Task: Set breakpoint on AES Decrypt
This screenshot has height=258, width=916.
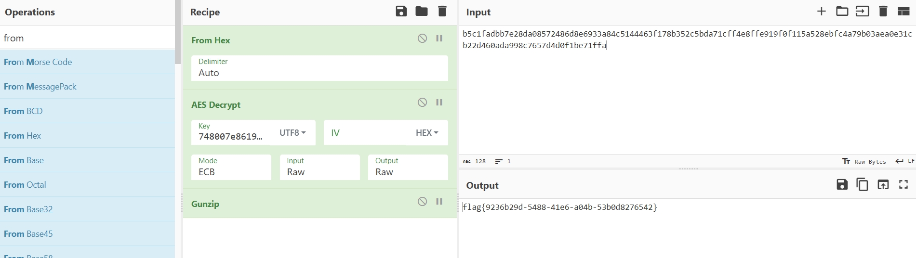Action: [x=439, y=103]
